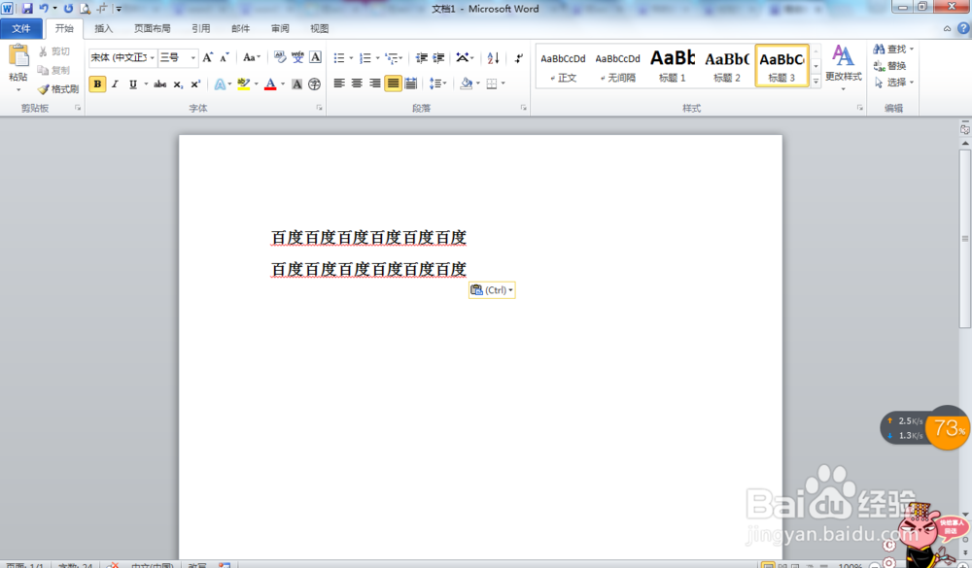Switch to View (视图) tab
Screen dimensions: 972x568
click(x=319, y=28)
